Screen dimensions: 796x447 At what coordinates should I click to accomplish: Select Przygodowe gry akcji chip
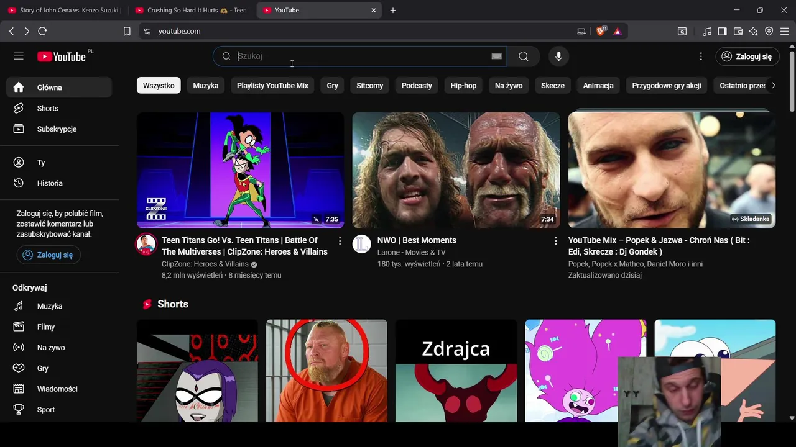point(667,86)
